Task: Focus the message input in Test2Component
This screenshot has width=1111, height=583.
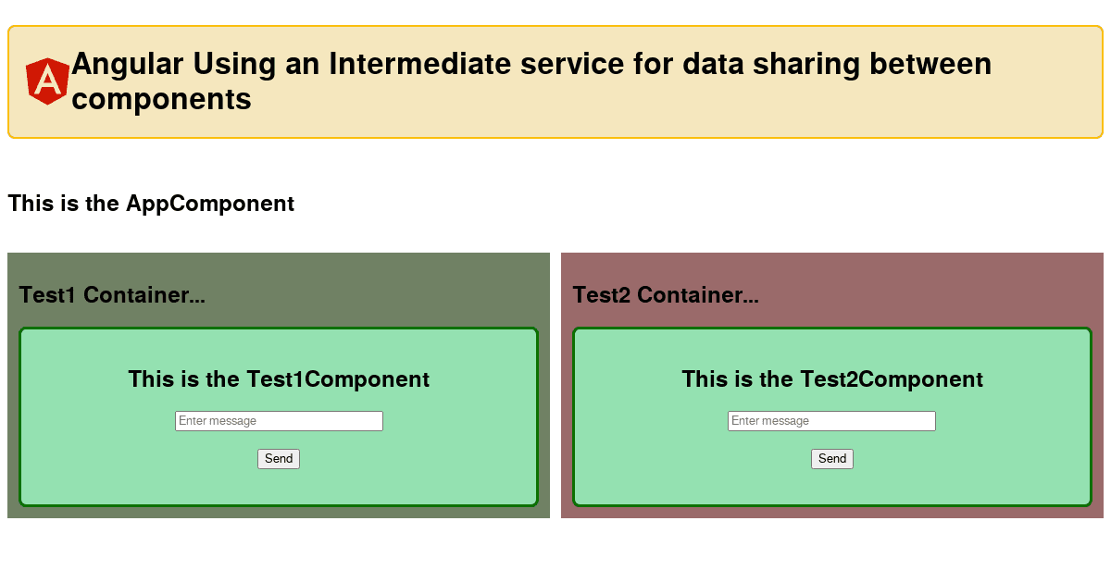Action: (x=831, y=421)
